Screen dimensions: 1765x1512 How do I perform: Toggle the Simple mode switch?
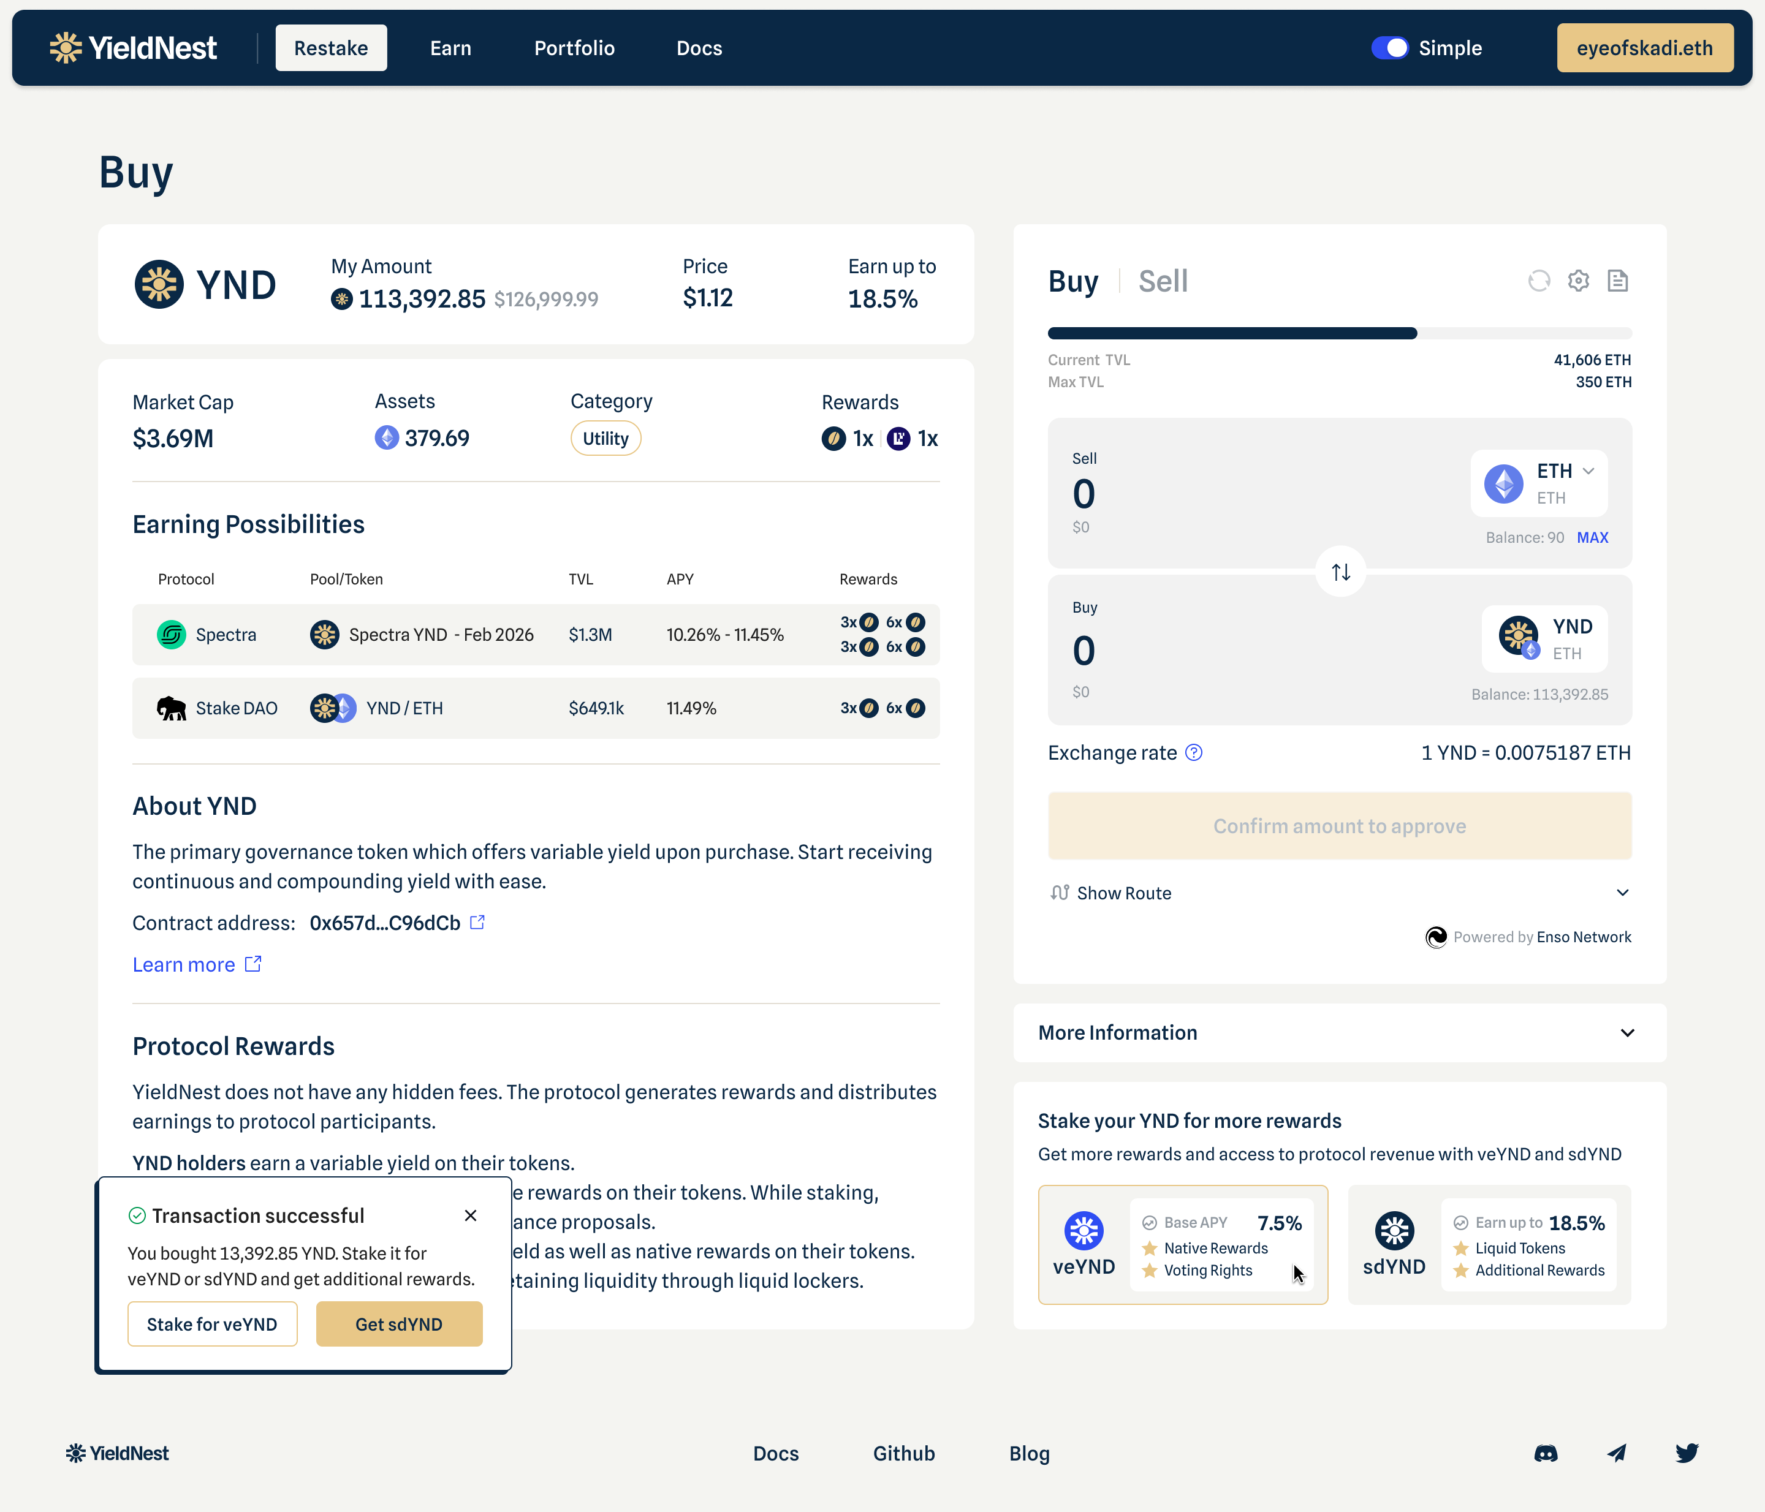tap(1389, 48)
